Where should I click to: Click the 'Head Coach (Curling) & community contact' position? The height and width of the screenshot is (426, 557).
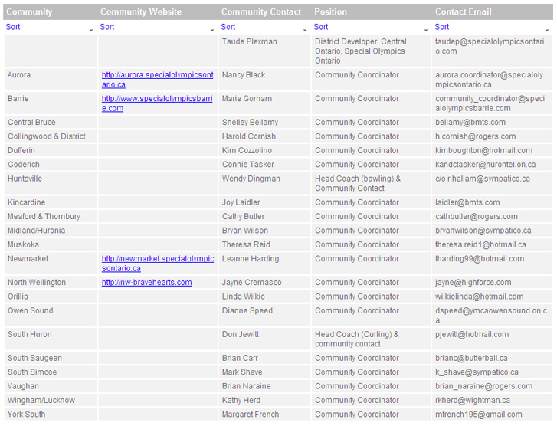pos(357,339)
